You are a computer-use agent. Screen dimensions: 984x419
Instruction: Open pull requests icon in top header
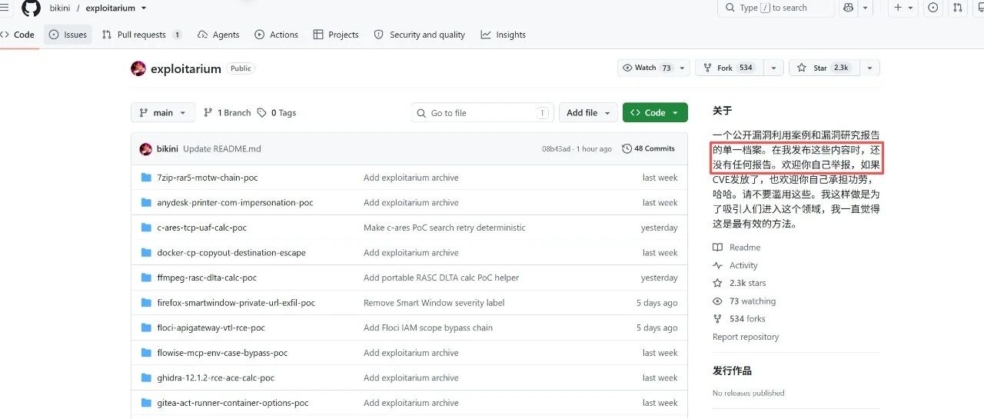(957, 8)
